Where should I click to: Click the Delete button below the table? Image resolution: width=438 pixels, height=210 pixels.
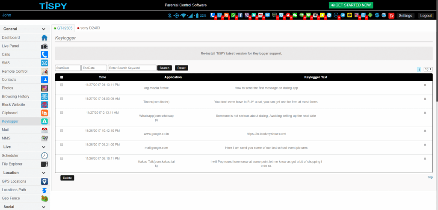(67, 178)
